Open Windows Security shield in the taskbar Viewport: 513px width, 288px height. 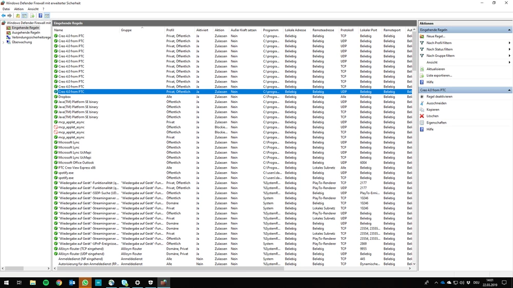pos(150,282)
